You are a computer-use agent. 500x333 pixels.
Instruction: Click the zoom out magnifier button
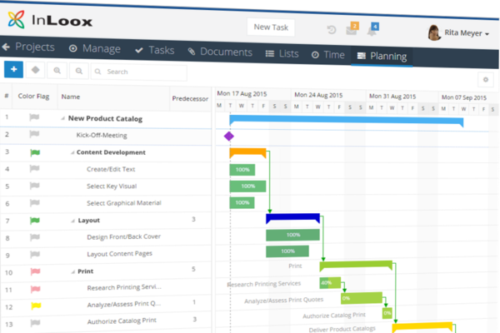[79, 71]
